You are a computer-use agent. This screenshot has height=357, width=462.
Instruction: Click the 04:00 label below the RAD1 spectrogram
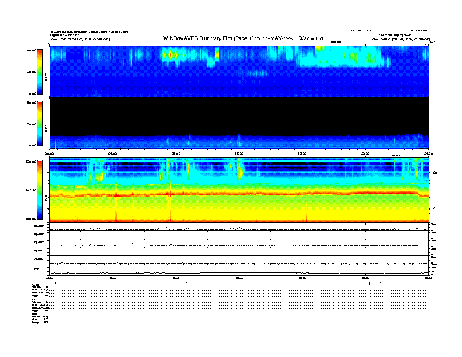pos(113,153)
